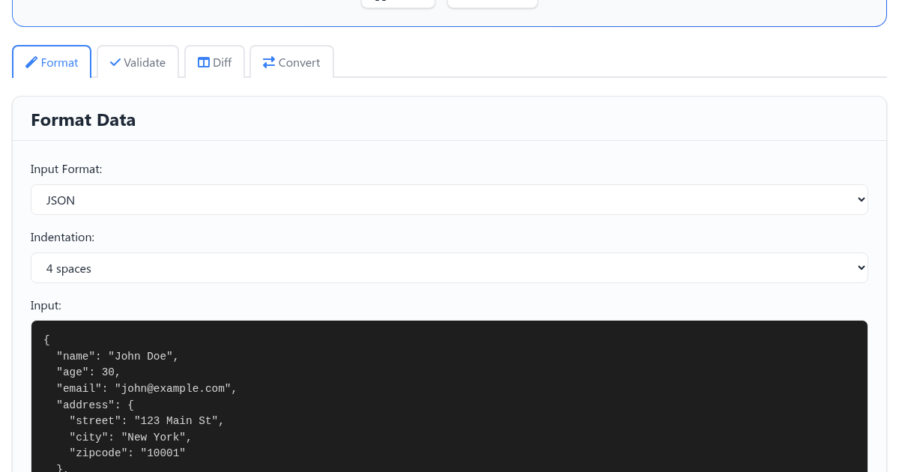899x472 pixels.
Task: Click the right partially visible button at top
Action: [492, 3]
